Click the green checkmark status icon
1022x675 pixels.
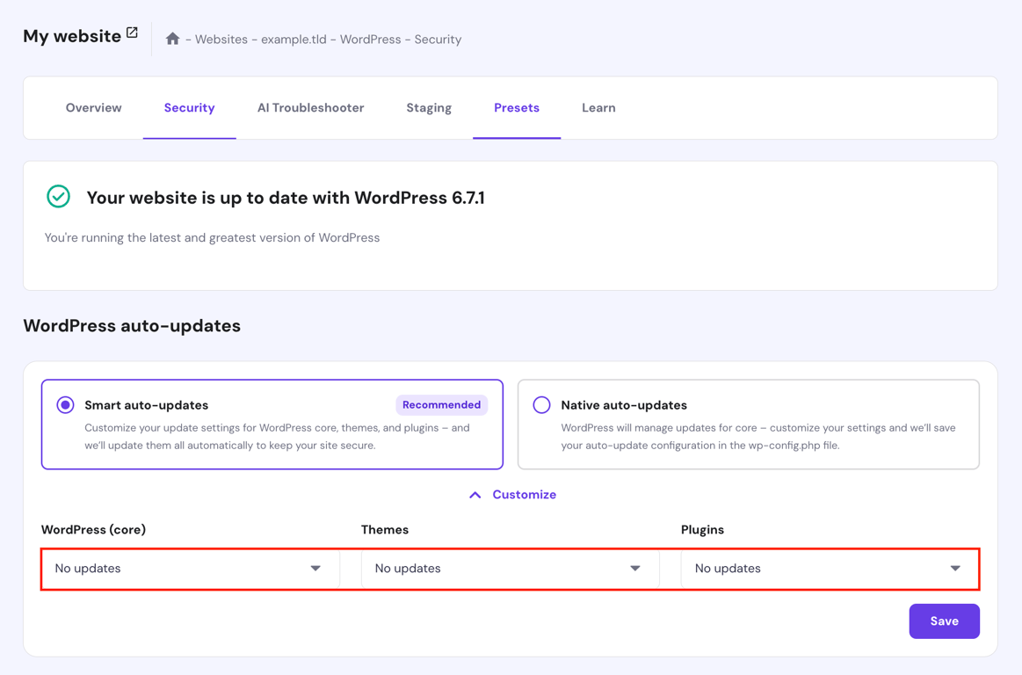pos(58,197)
